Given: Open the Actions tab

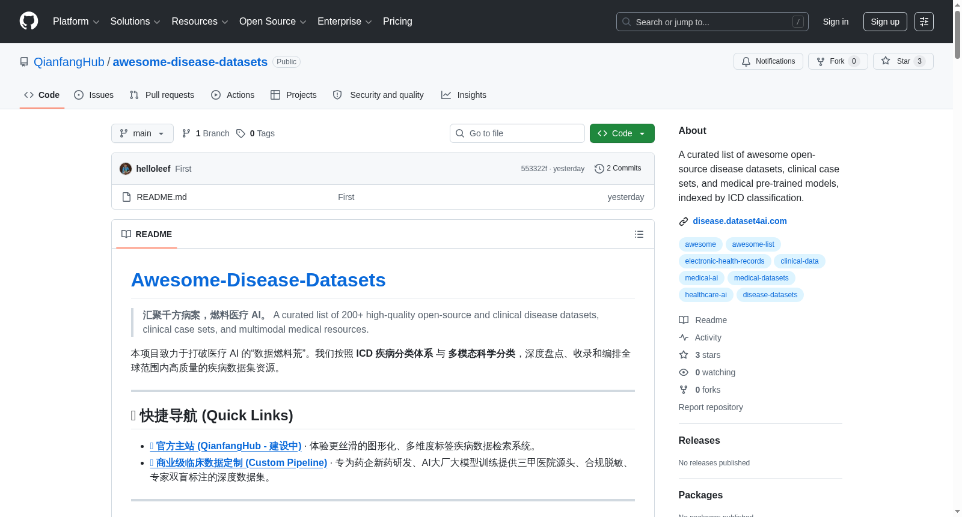Looking at the screenshot, I should 233,95.
